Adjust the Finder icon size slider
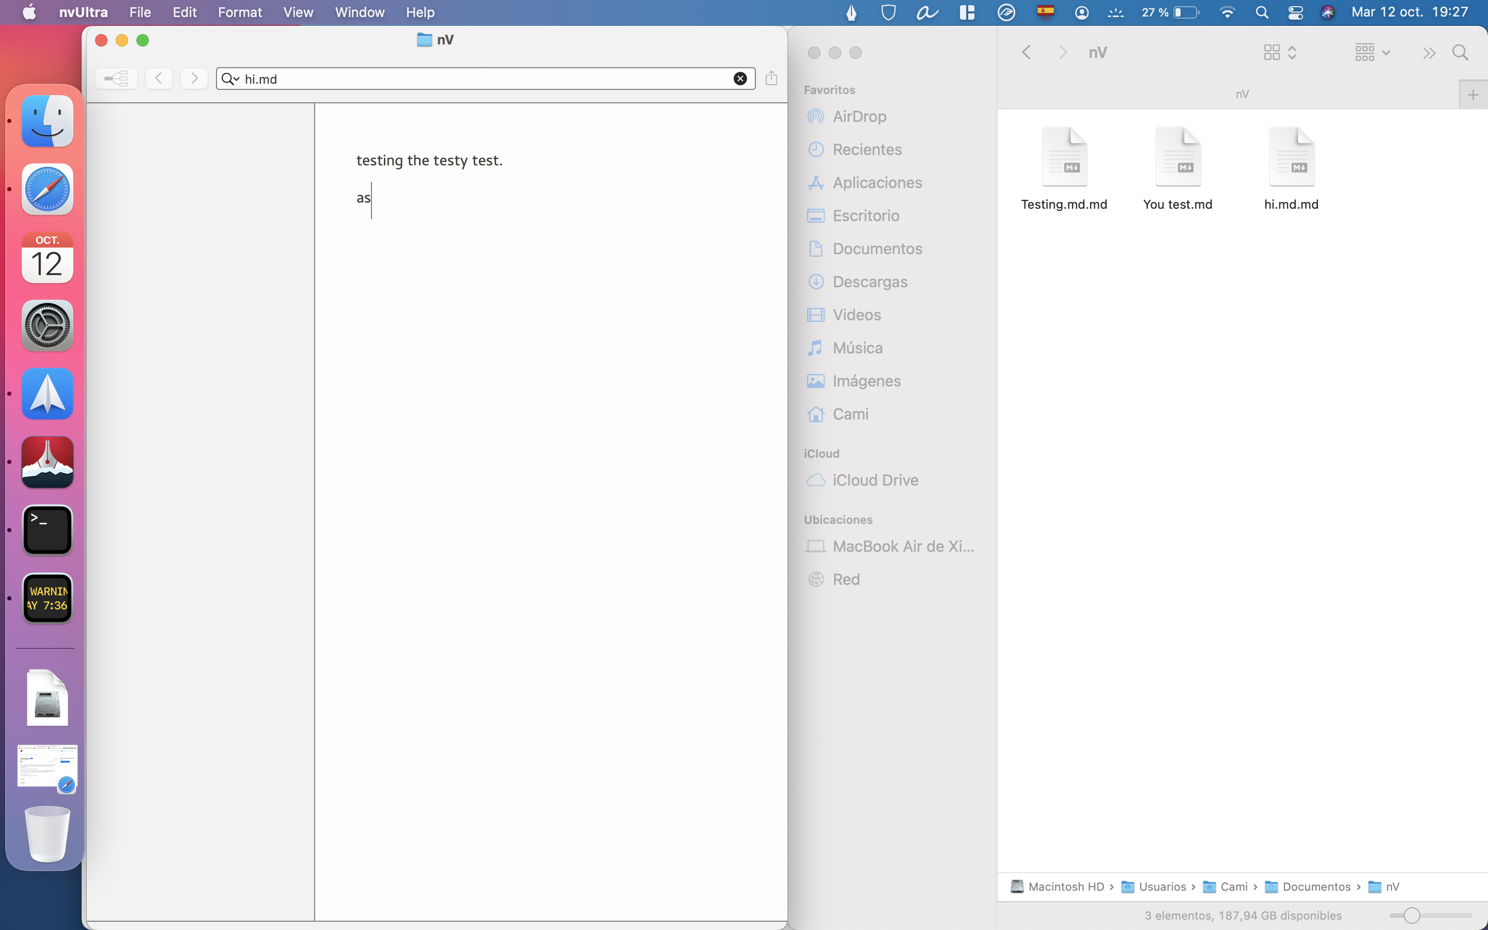Image resolution: width=1488 pixels, height=930 pixels. [x=1412, y=915]
